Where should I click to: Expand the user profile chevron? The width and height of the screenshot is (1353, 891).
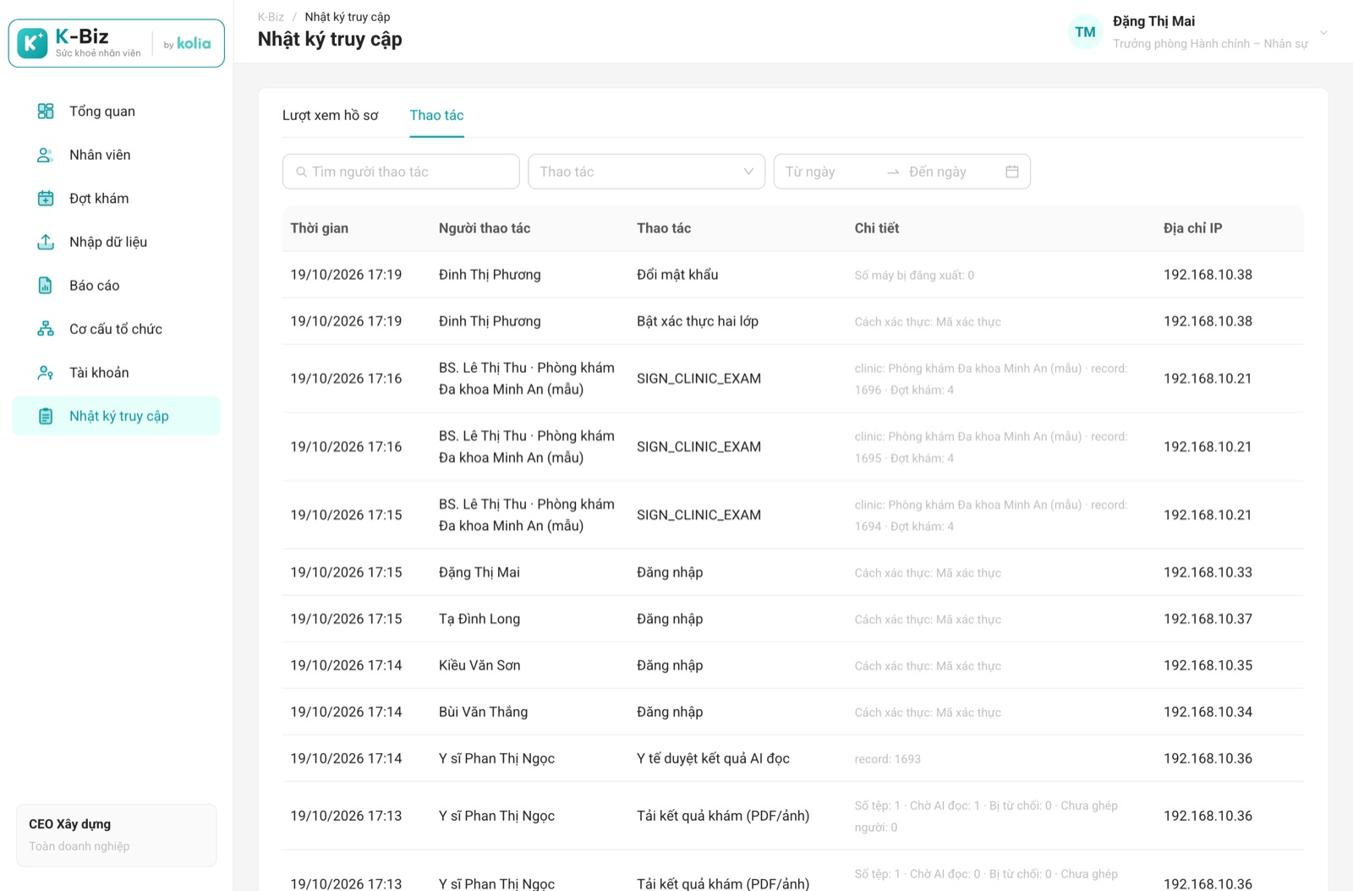coord(1323,32)
